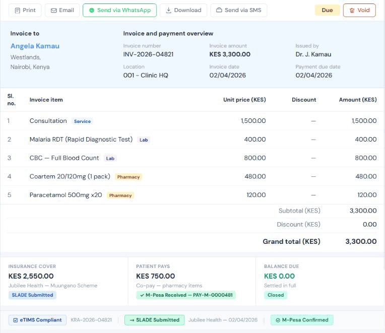Viewport: 385px width, 333px height.
Task: Send the invoice by Email
Action: coord(62,10)
